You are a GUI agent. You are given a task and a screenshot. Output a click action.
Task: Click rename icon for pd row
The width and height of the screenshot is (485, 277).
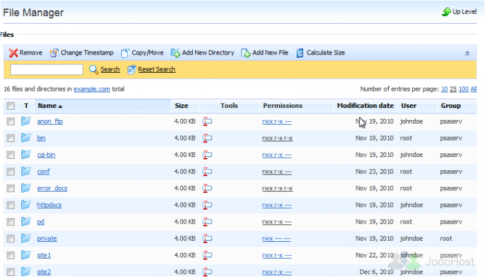(207, 222)
